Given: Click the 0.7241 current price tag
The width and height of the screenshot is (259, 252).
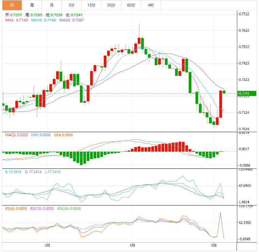Looking at the screenshot, I should pos(244,93).
